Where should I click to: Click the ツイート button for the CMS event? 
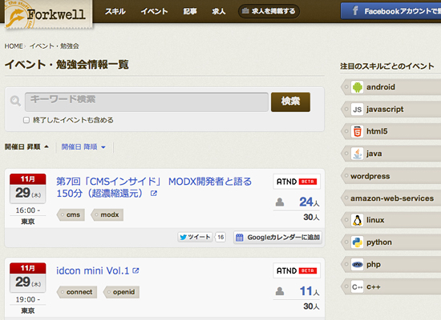tap(195, 237)
